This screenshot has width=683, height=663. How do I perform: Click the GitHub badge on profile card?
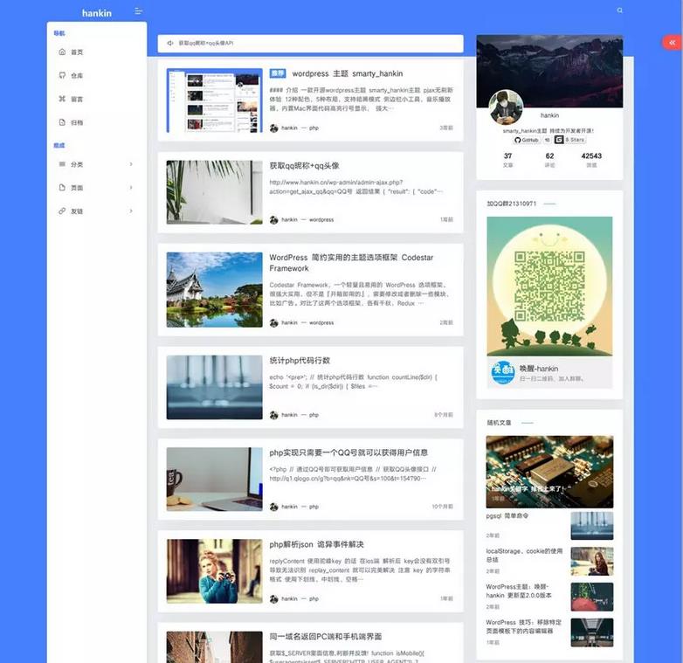[x=527, y=140]
